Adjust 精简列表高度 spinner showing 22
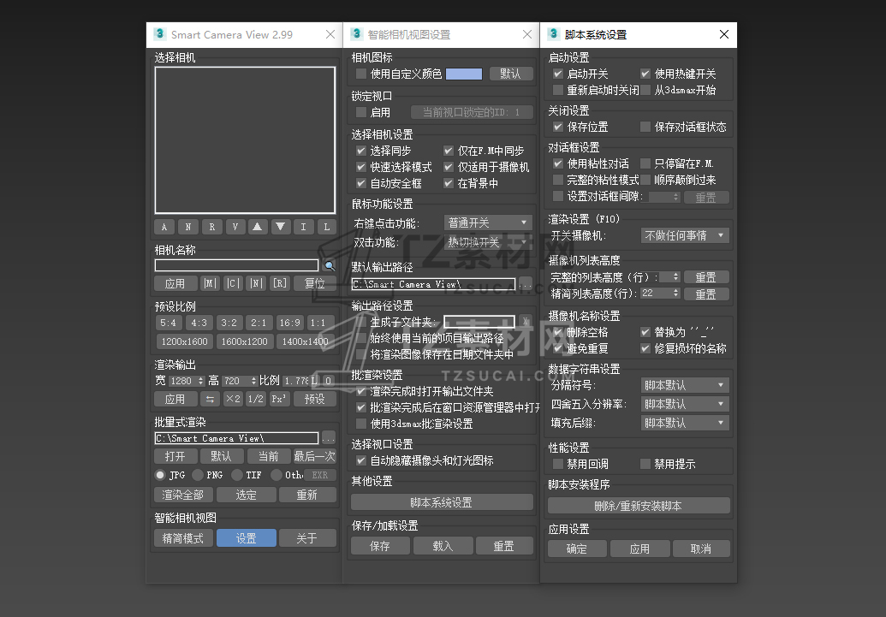886x617 pixels. pos(676,293)
